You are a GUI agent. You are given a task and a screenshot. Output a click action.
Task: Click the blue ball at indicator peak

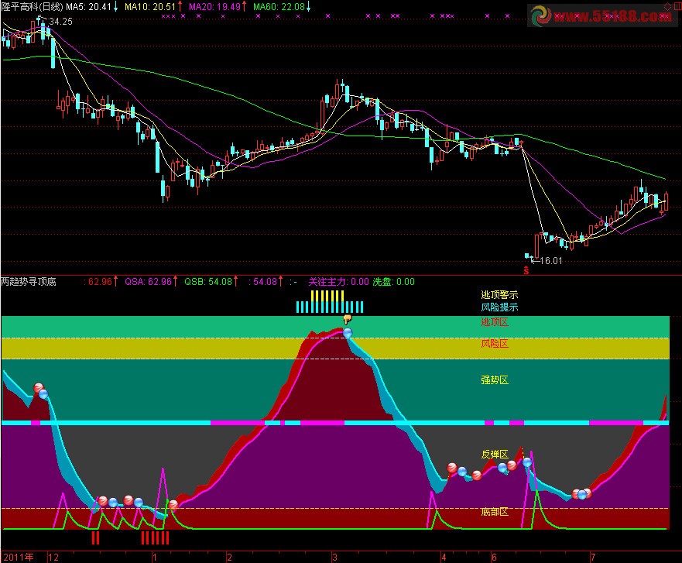(348, 333)
